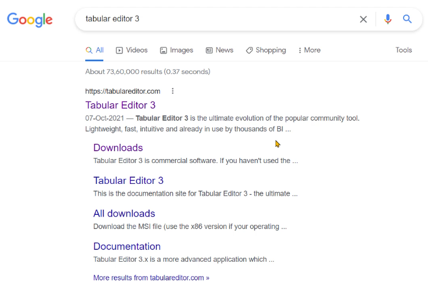Screen dimensions: 428x295
Task: Click the Google logo
Action: pyautogui.click(x=30, y=20)
